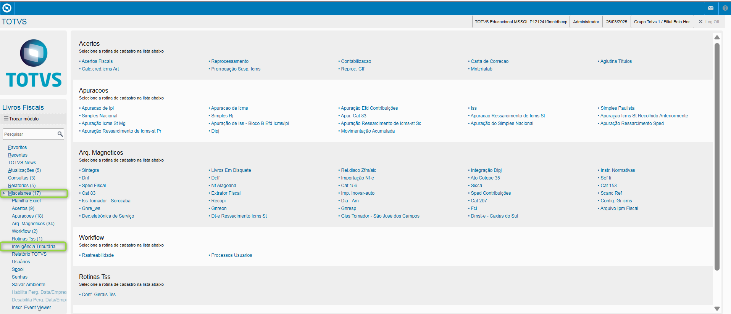Open Reprocessamento routine
731x314 pixels.
tap(230, 61)
